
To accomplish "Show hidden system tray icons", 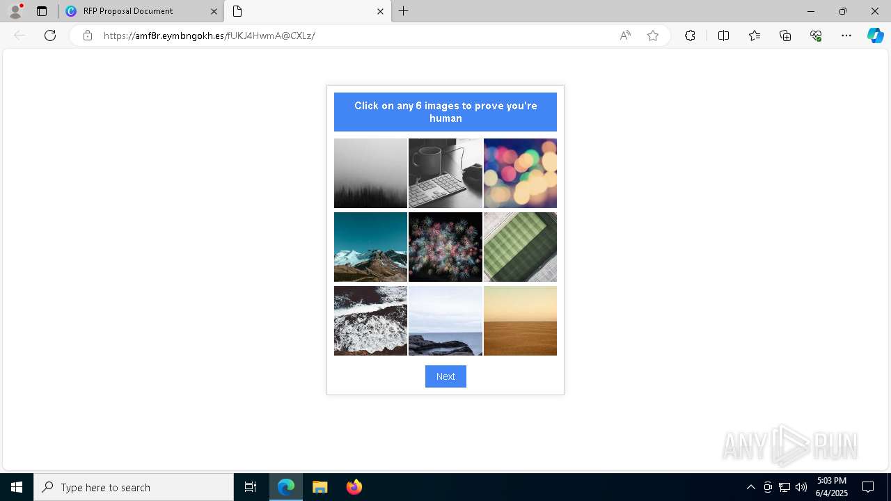I will tap(750, 487).
